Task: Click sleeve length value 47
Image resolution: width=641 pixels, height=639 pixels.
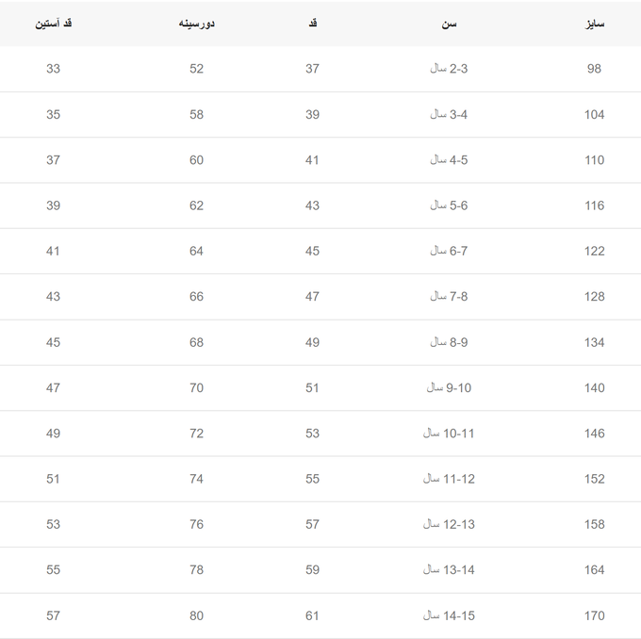Action: click(x=53, y=387)
